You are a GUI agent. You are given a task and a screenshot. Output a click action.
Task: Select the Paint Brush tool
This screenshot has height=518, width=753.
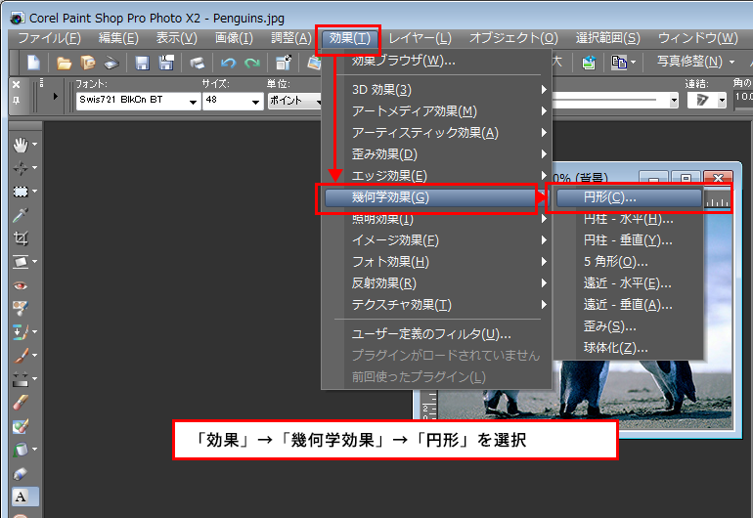(x=21, y=355)
